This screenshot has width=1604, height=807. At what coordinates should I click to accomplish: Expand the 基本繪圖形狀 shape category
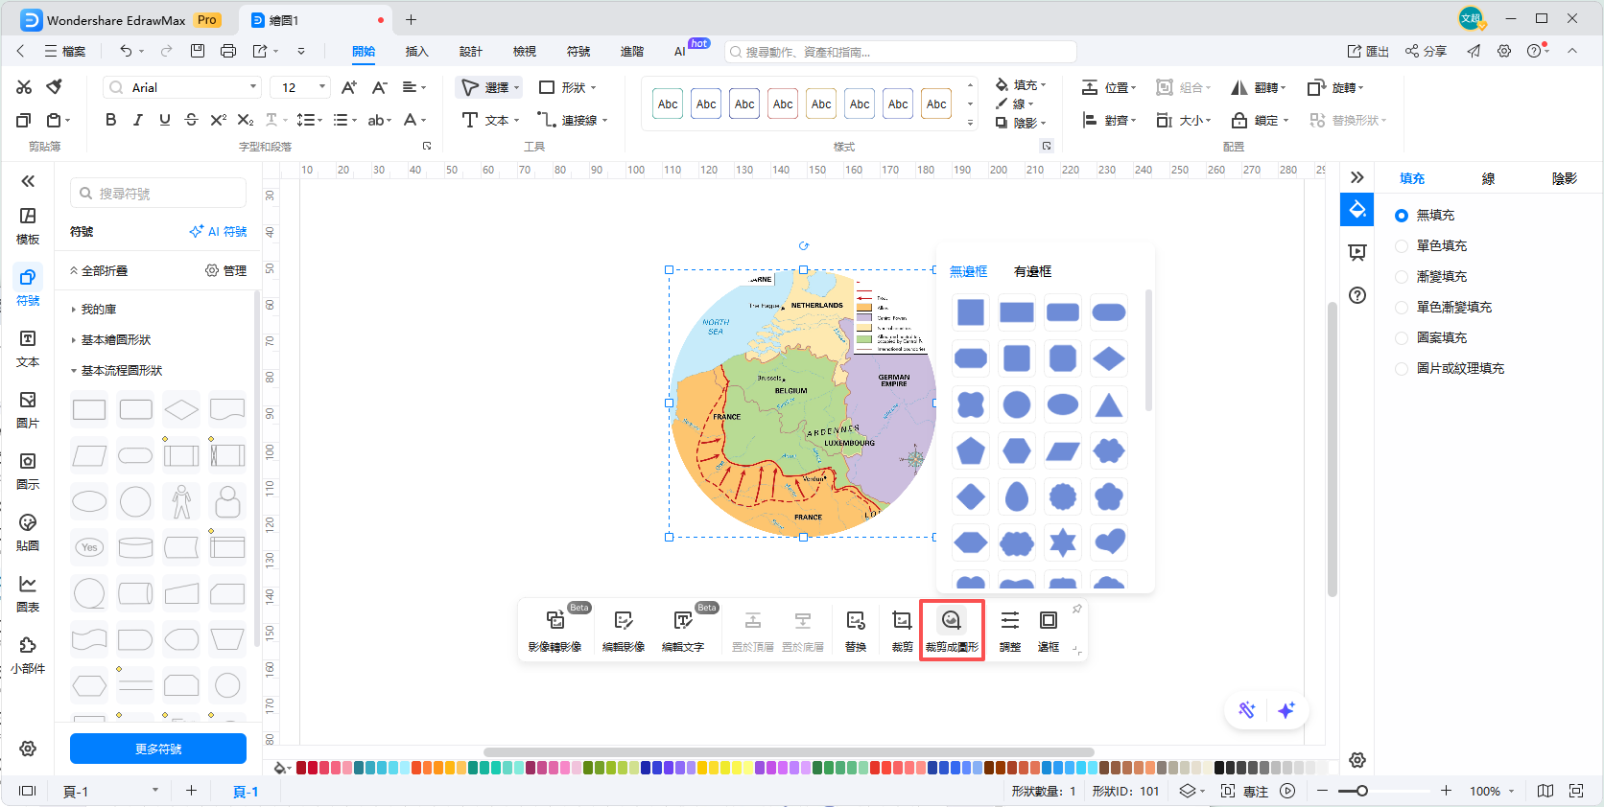point(115,340)
